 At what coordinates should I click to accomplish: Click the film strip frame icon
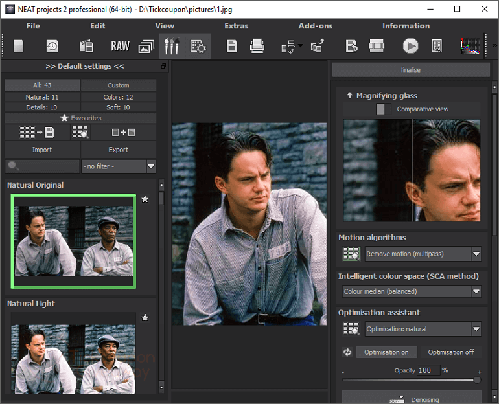(x=377, y=46)
